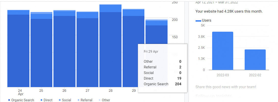Select the blue Users legend marker
Screen dimensions: 278x102
click(198, 20)
